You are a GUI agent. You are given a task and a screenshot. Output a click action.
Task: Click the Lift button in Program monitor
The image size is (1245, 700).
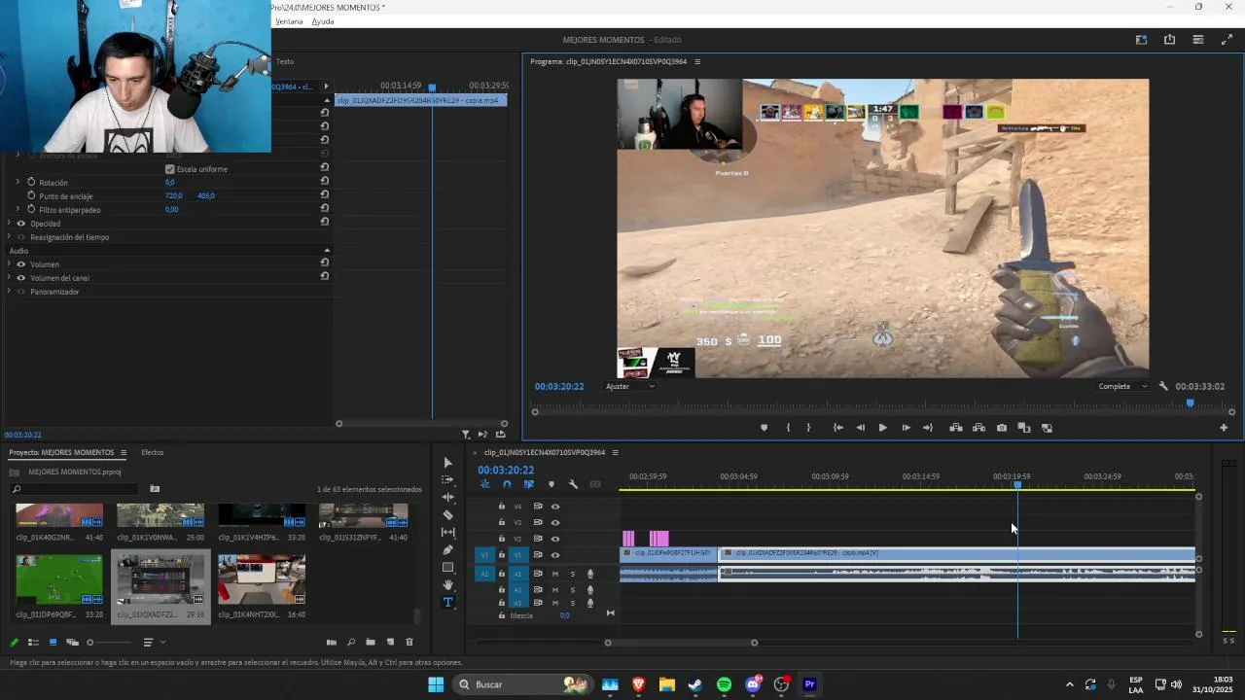(956, 428)
